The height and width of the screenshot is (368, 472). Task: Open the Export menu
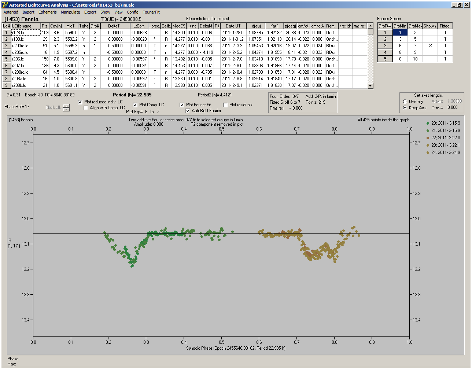[x=90, y=12]
